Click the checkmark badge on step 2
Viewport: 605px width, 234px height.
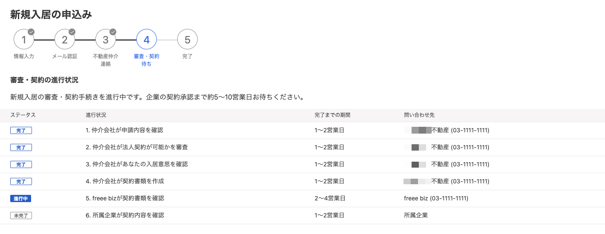[x=72, y=32]
